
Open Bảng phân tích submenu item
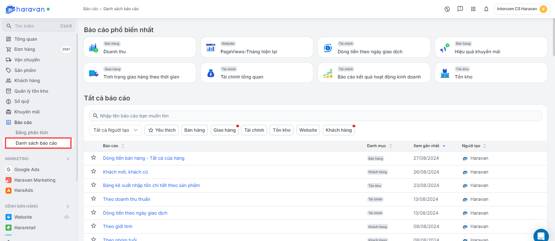[x=32, y=132]
